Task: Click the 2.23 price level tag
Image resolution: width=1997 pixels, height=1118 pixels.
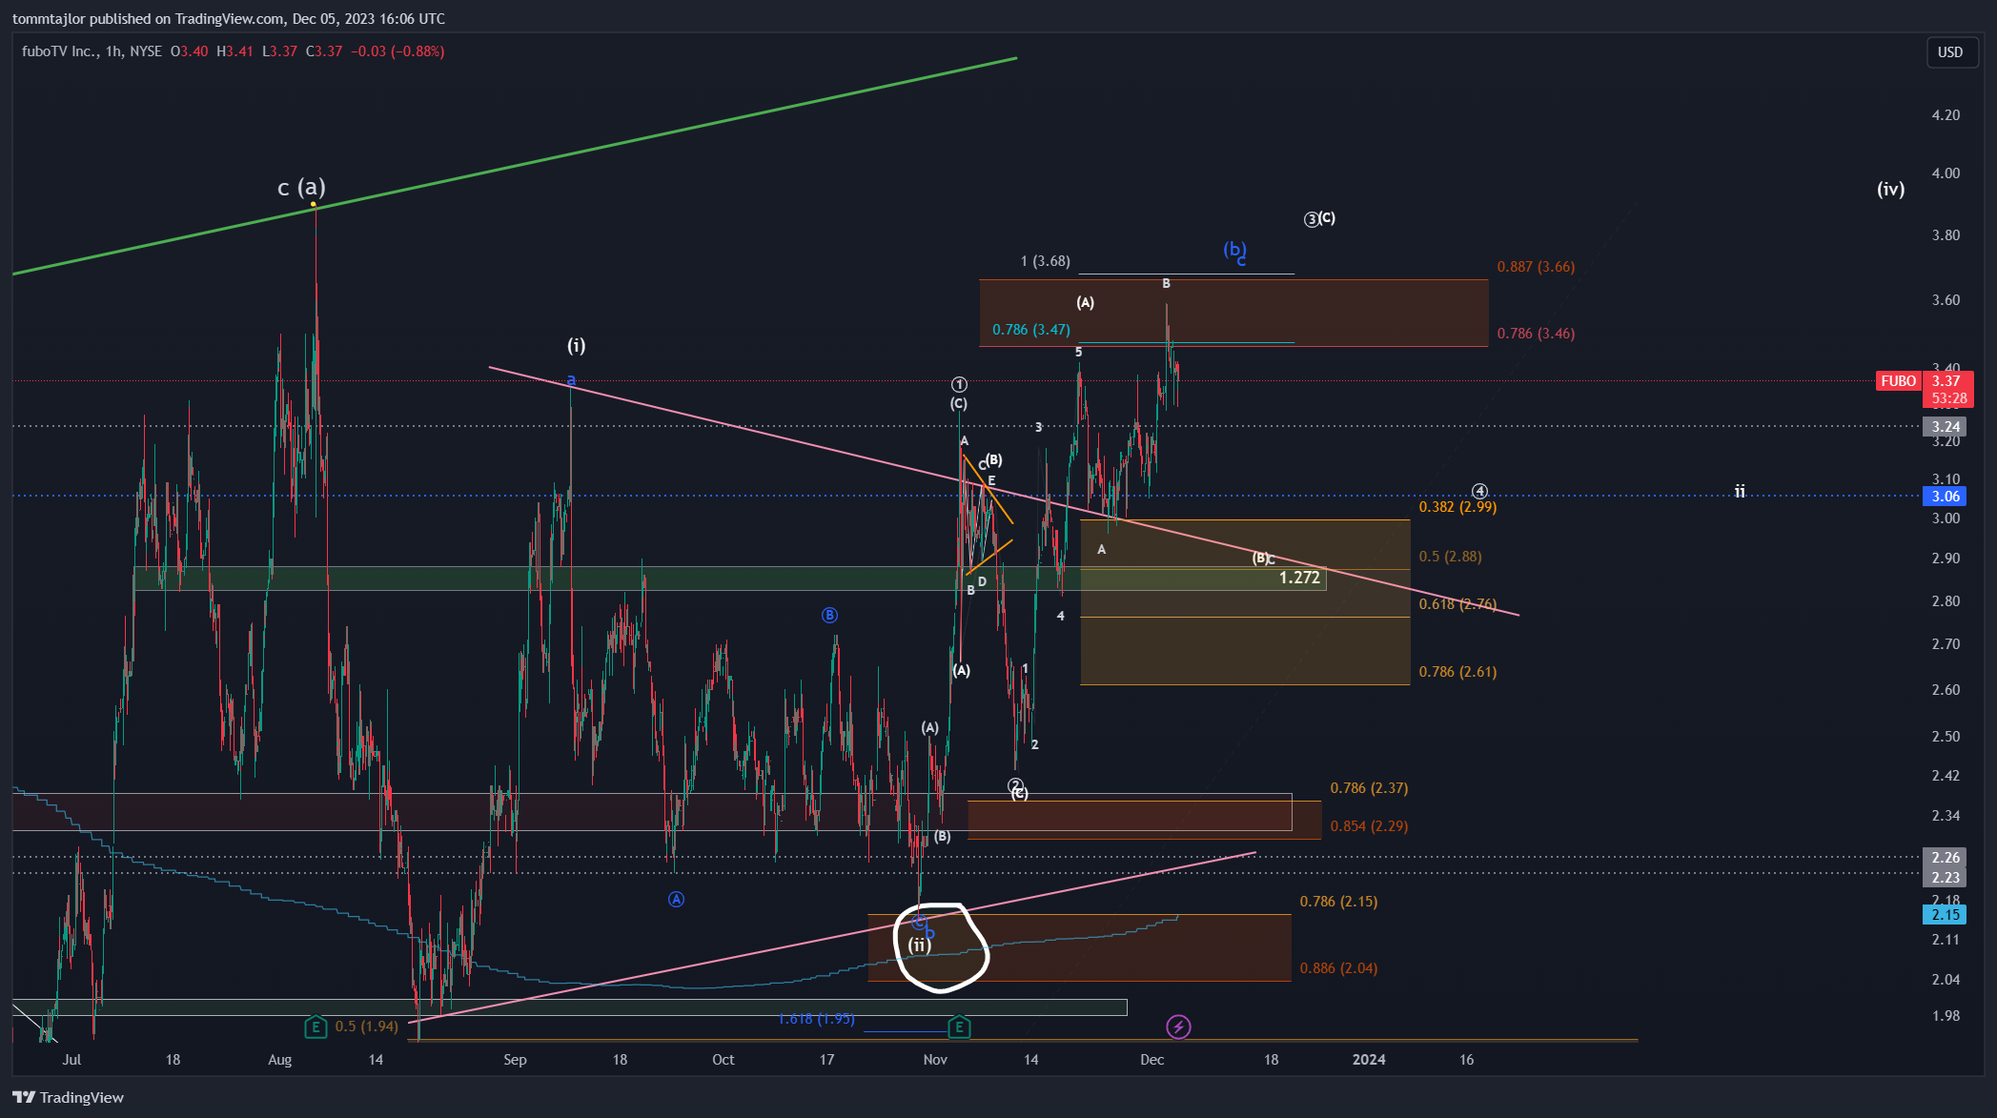Action: 1946,877
